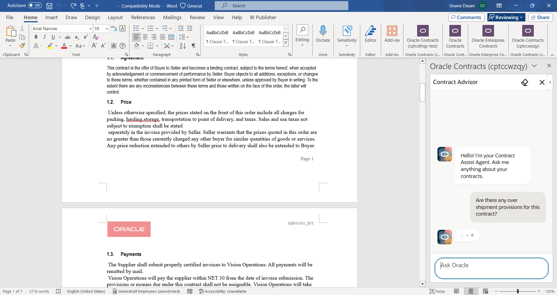Click the Shrink Font Size icon
The width and height of the screenshot is (557, 295).
point(103,46)
